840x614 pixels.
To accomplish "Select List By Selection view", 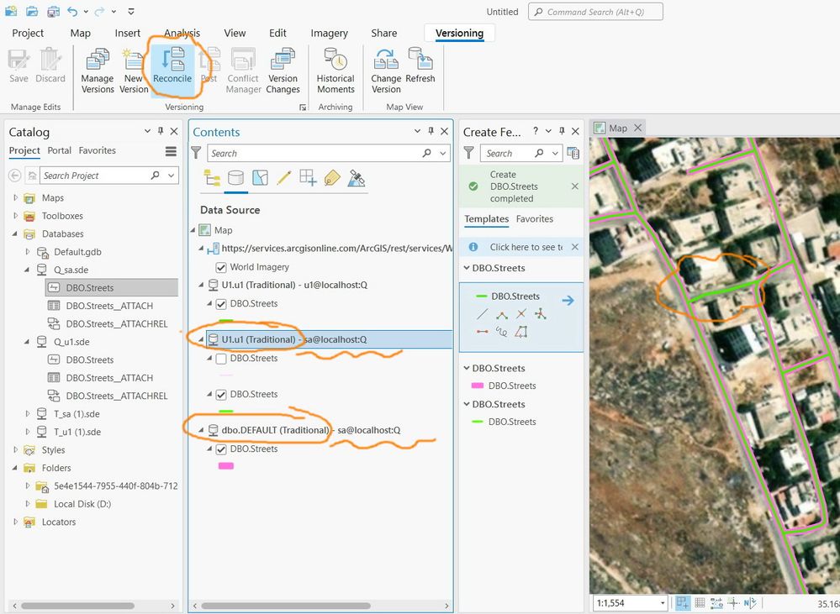I will point(260,178).
